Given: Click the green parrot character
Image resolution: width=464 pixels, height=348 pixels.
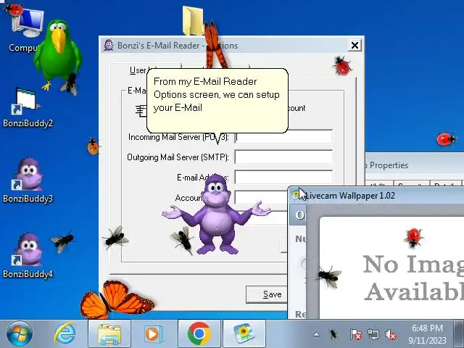Looking at the screenshot, I should click(x=58, y=55).
